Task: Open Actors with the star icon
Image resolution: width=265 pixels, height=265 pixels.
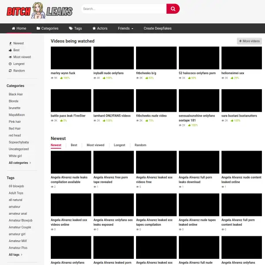Action: (99, 28)
